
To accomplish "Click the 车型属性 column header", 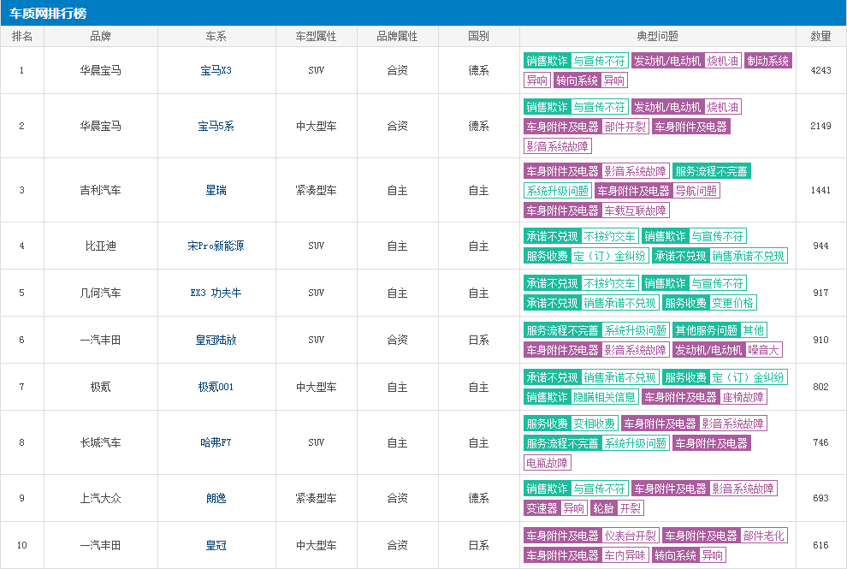I will (x=316, y=36).
